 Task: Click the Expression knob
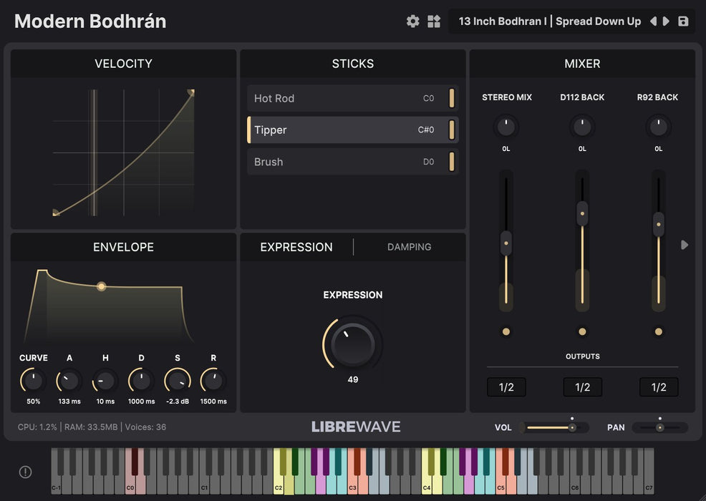(x=352, y=344)
